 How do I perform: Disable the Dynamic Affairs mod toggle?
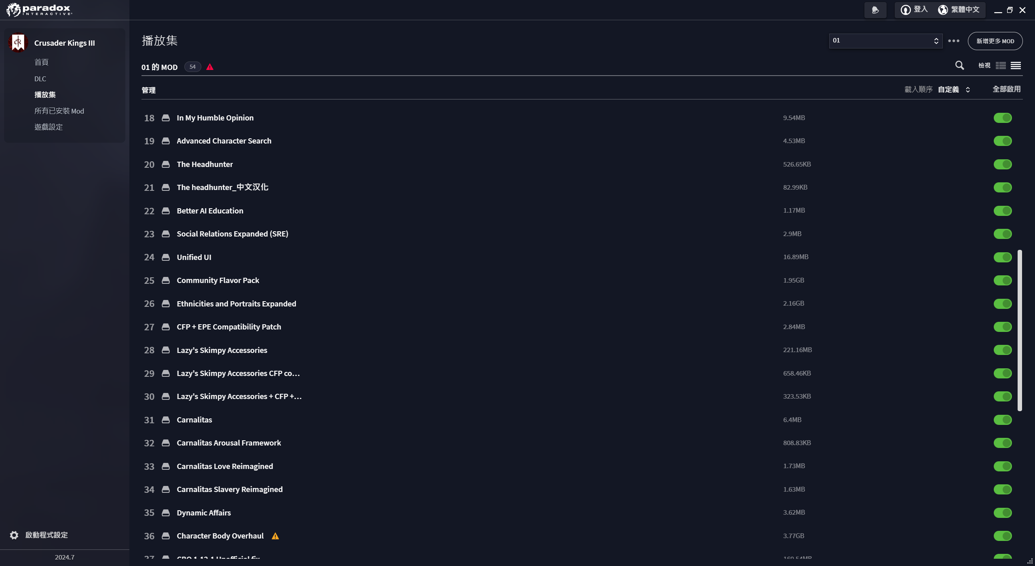tap(1003, 513)
